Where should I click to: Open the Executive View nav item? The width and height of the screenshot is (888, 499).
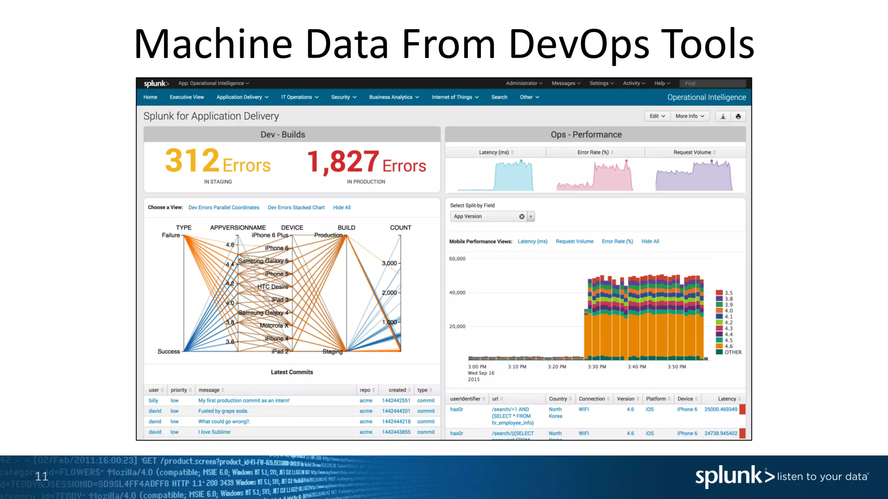tap(187, 97)
